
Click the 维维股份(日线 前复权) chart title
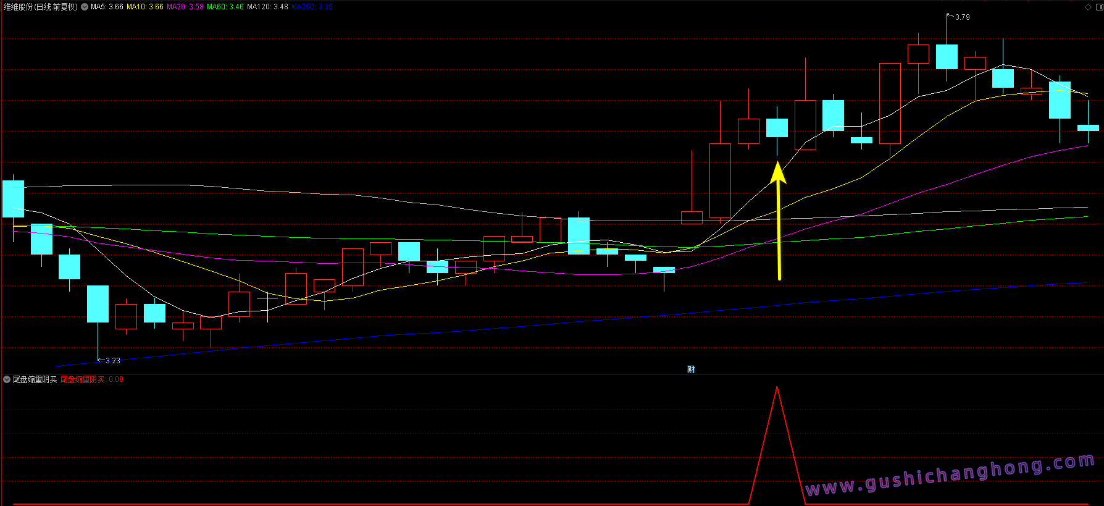tap(41, 7)
